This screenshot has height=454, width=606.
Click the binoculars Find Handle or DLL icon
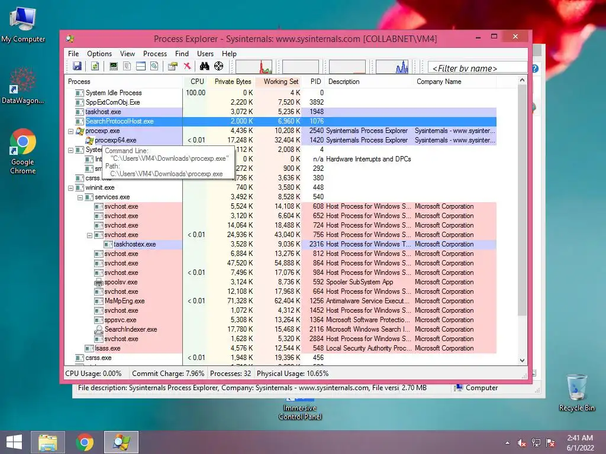[204, 66]
